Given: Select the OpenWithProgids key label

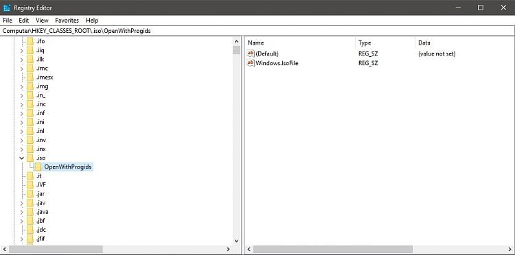Looking at the screenshot, I should (x=68, y=167).
